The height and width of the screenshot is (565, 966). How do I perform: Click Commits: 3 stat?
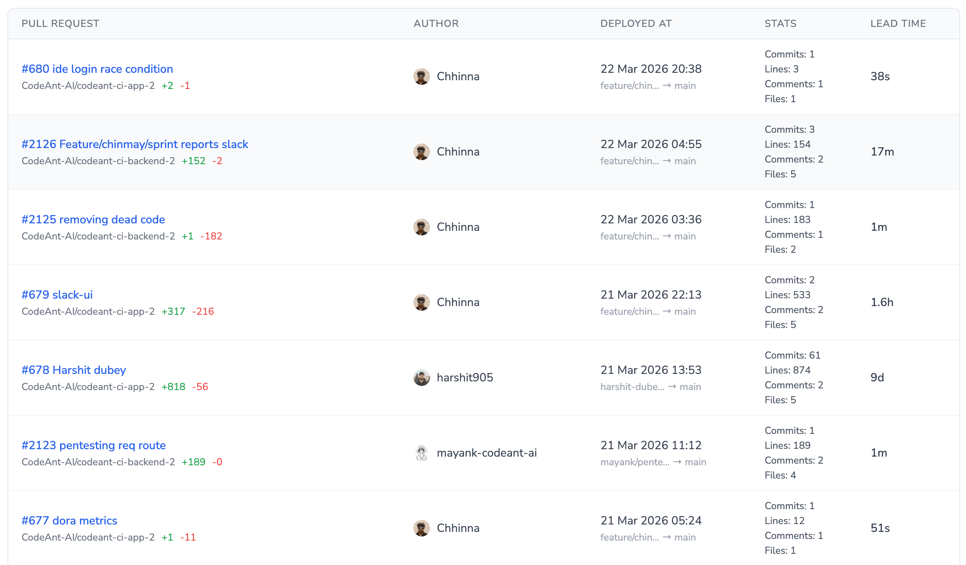coord(790,129)
